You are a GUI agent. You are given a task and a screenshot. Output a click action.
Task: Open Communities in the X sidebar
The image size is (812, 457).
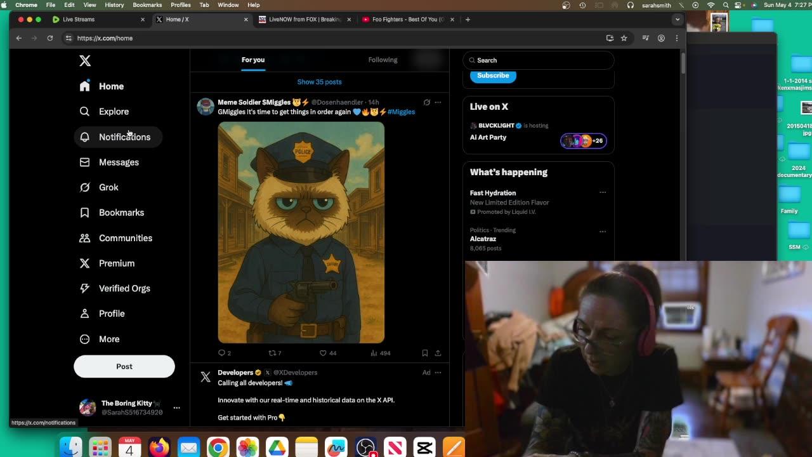pos(116,238)
